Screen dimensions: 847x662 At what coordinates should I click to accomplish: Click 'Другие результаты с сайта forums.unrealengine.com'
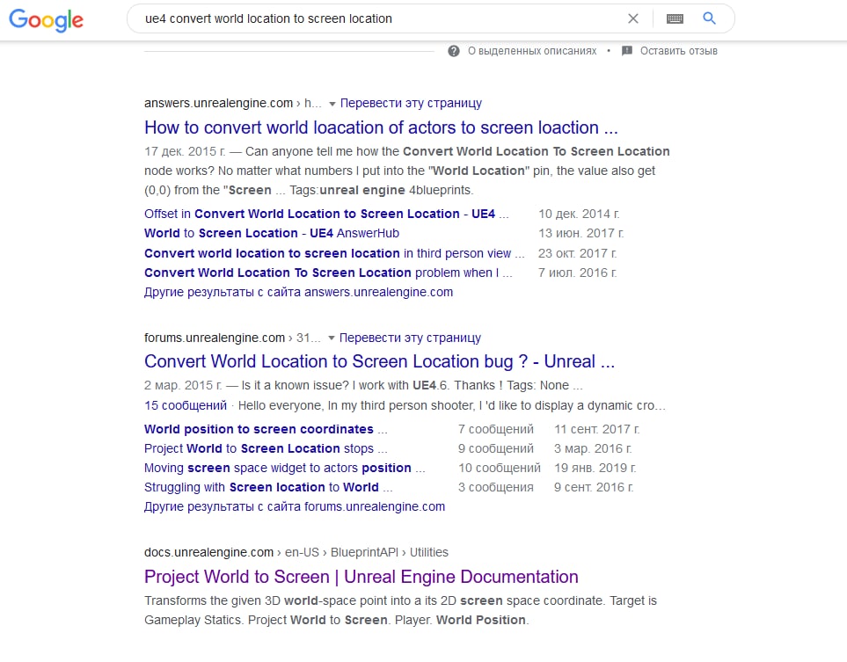[295, 506]
